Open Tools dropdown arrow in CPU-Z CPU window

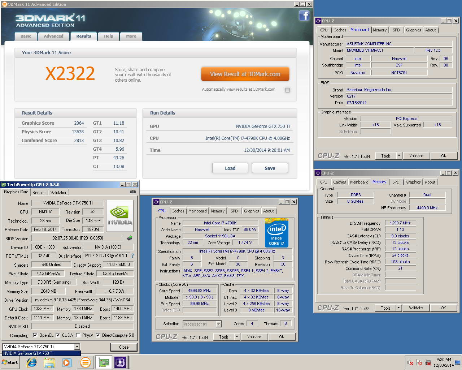pyautogui.click(x=237, y=337)
